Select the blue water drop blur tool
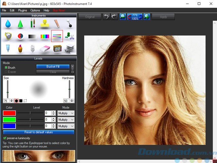 pyautogui.click(x=8, y=24)
